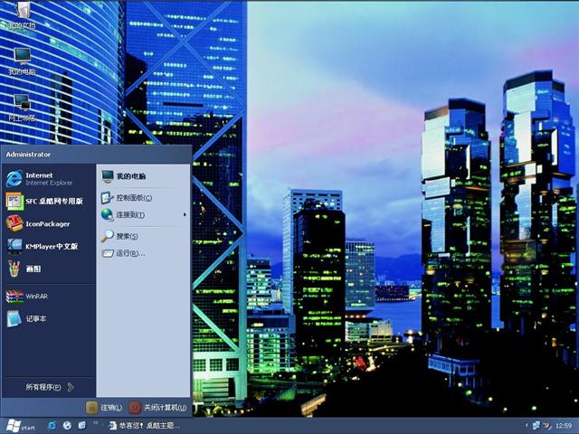Open 记事本 (Notepad) from Start menu

[48, 318]
